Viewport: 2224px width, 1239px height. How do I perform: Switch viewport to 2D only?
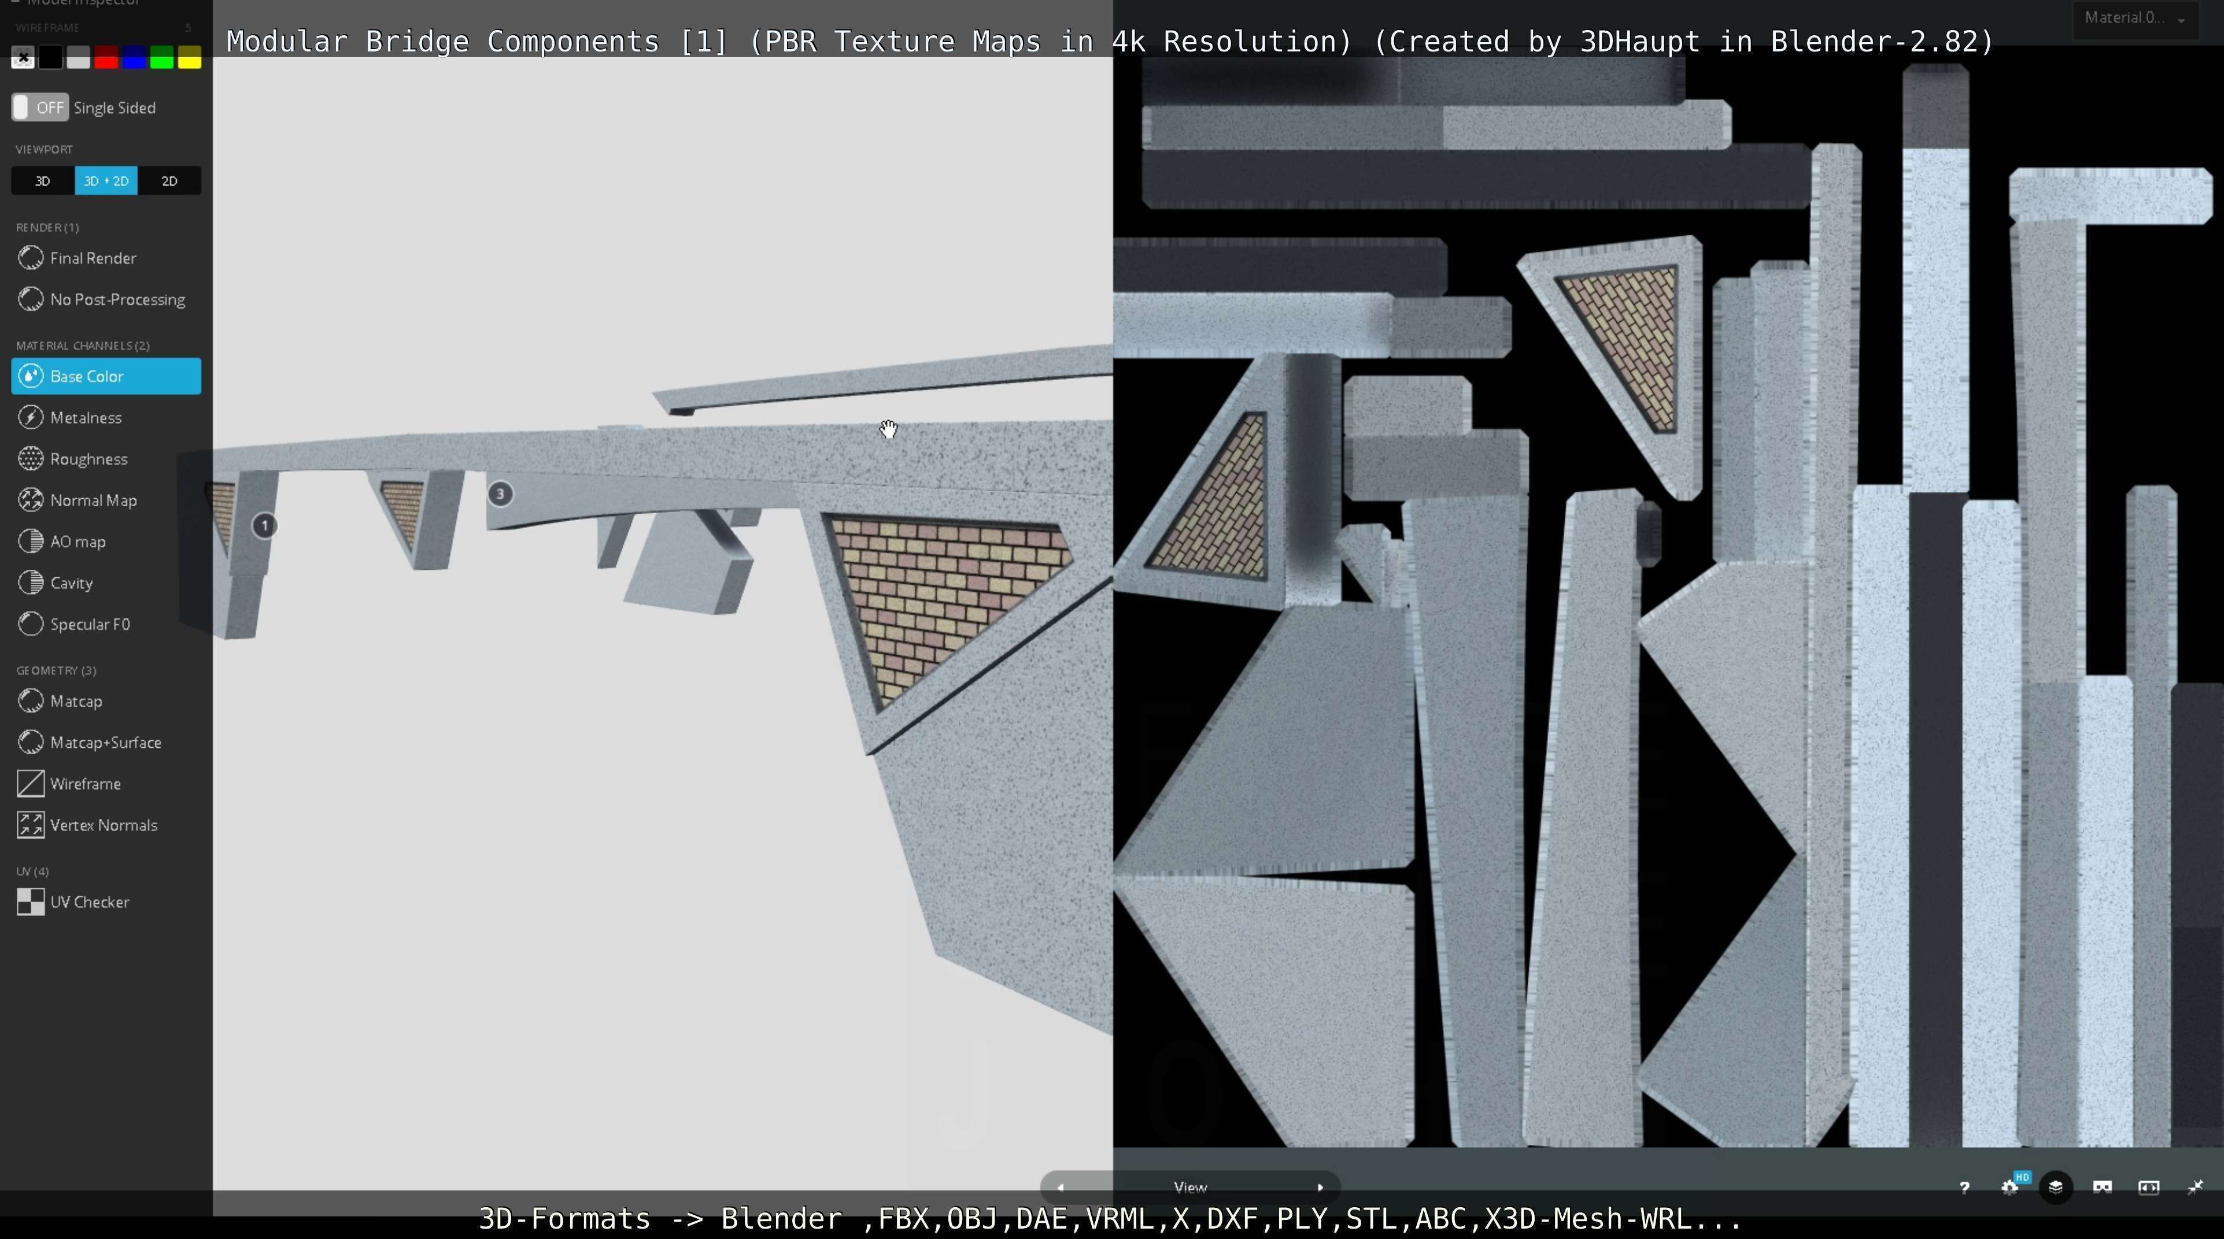pyautogui.click(x=169, y=181)
